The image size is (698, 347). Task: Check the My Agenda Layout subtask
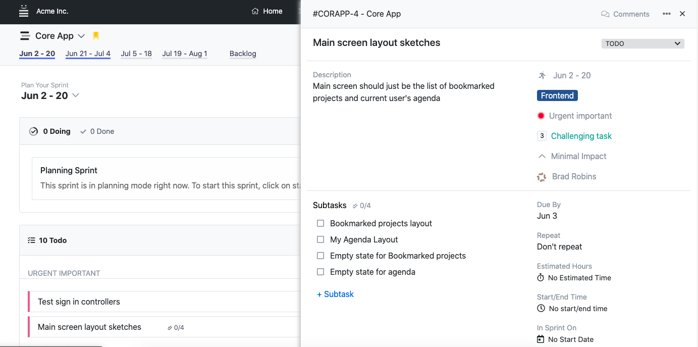click(x=320, y=239)
